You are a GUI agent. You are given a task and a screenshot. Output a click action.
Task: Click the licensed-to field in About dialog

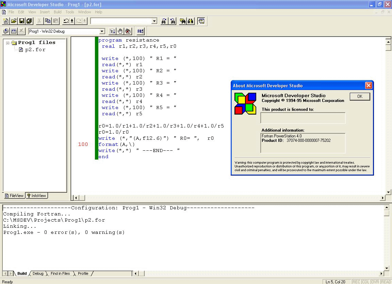coord(303,118)
